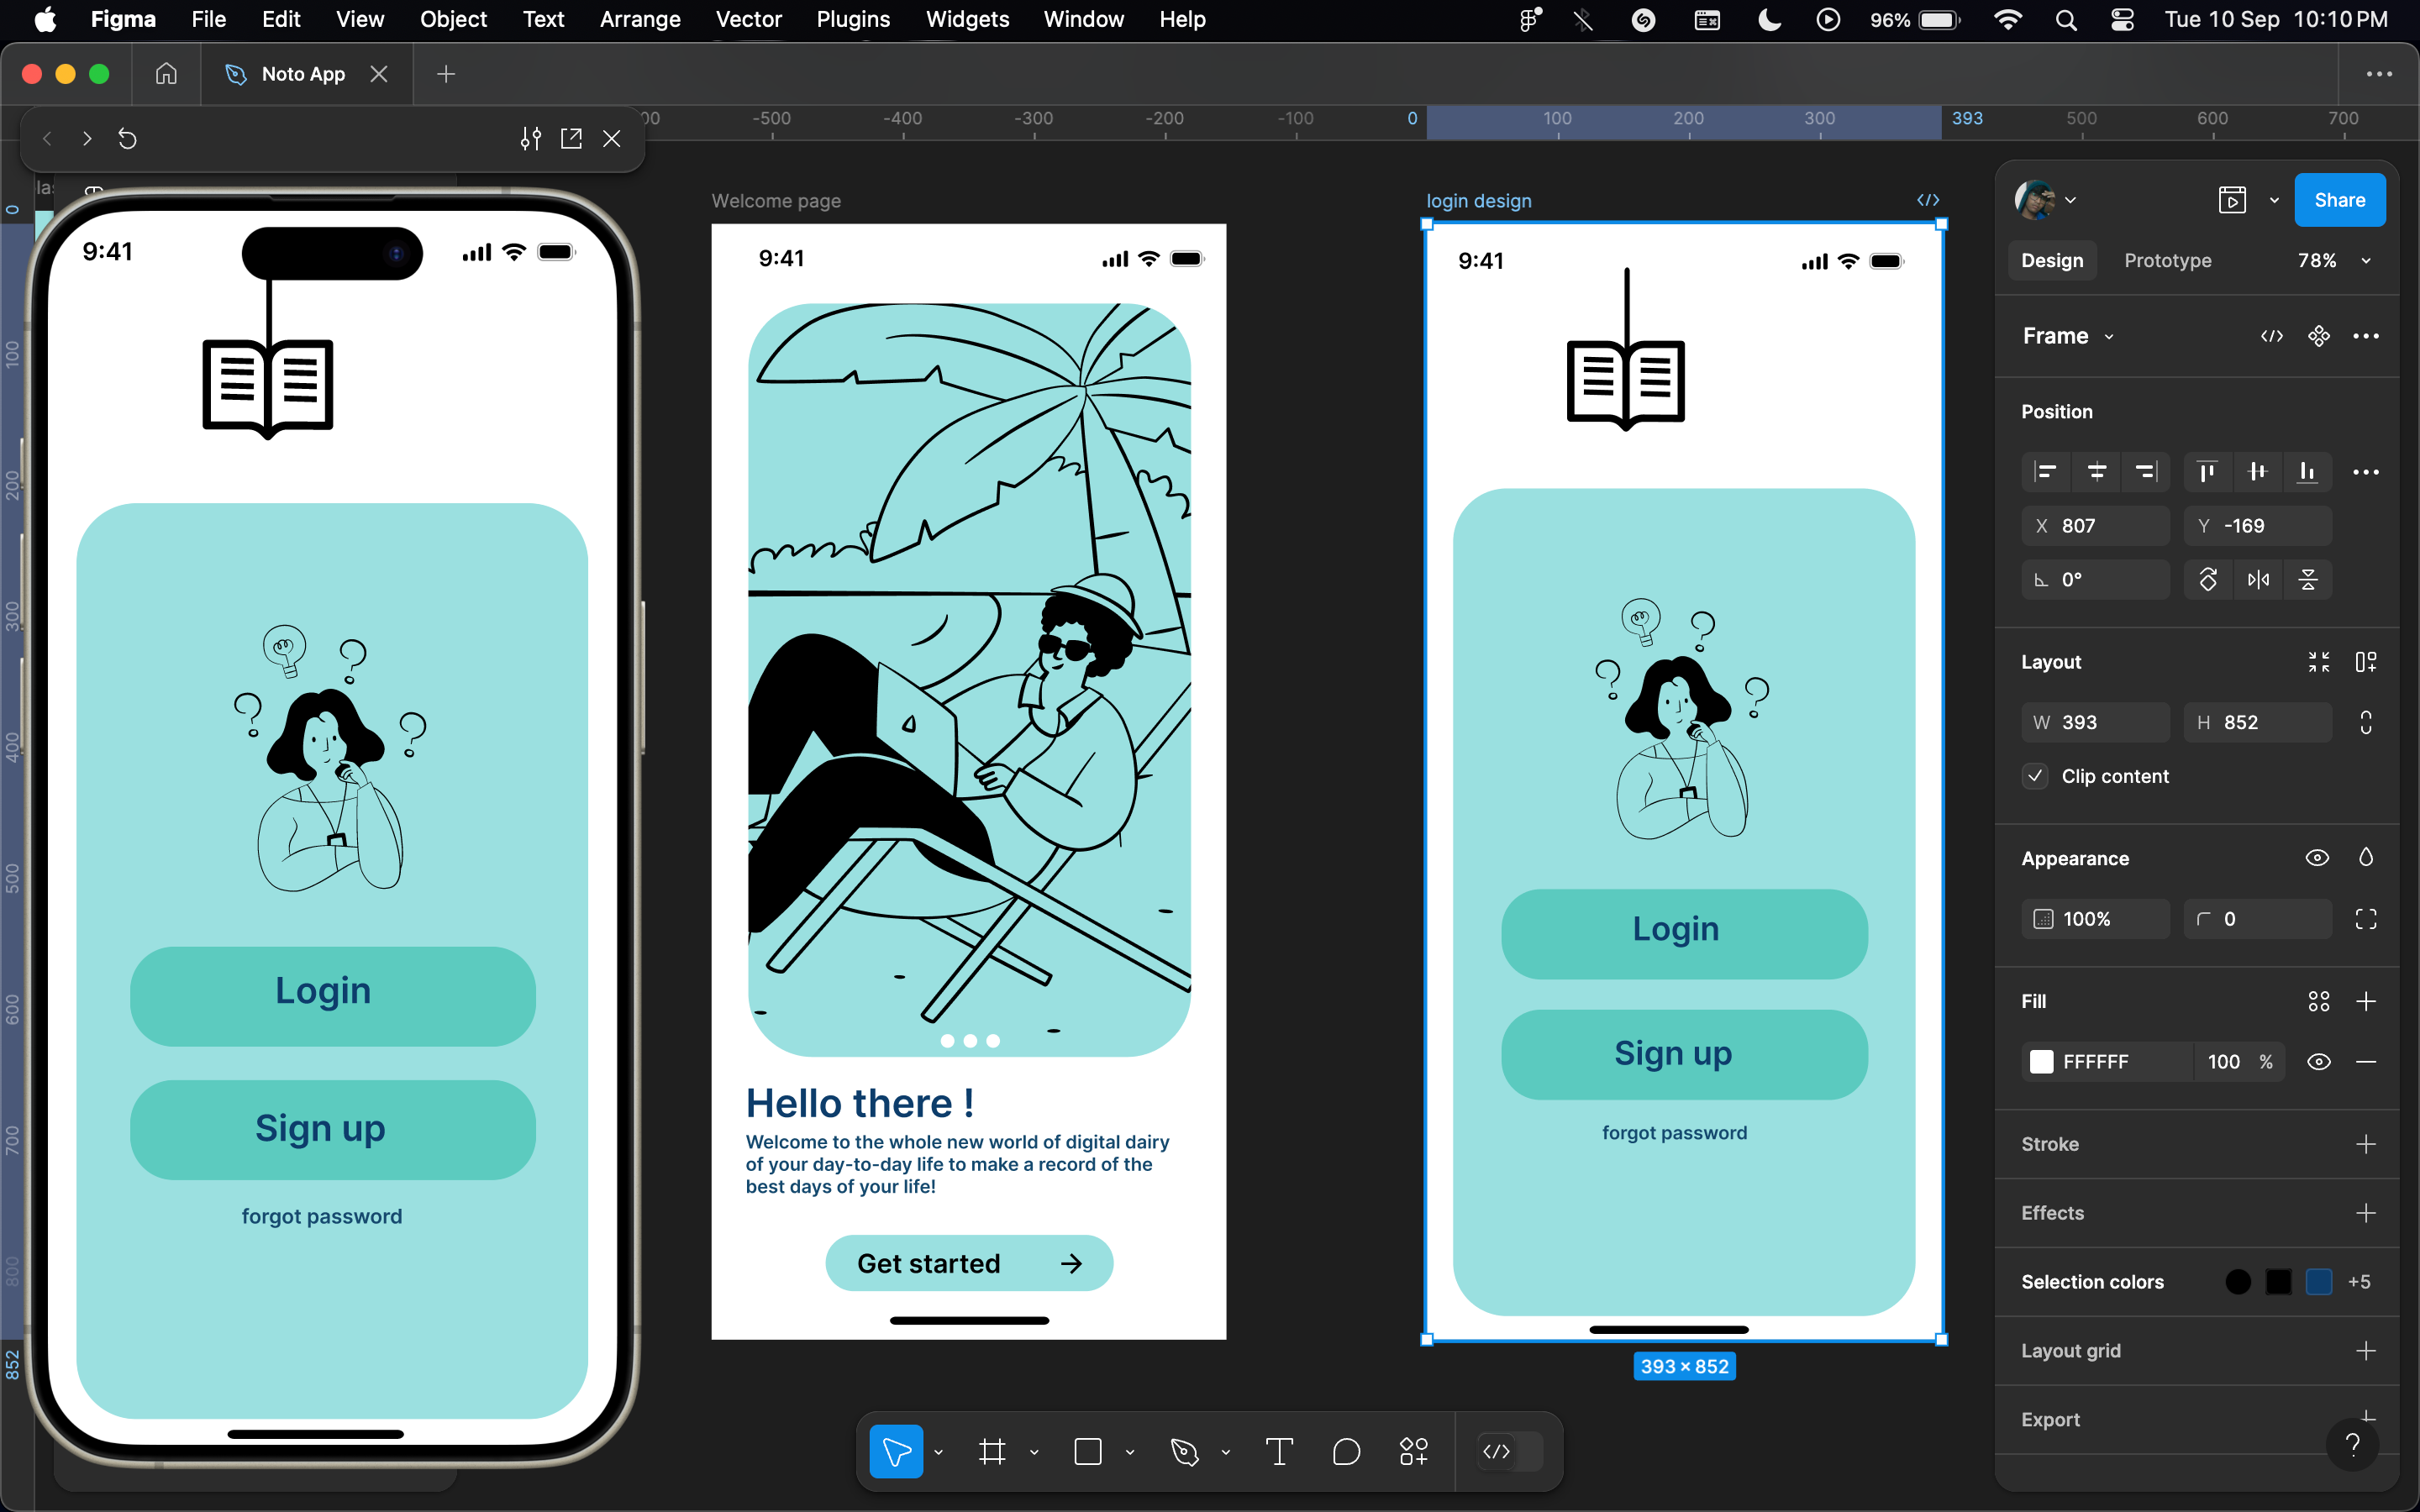This screenshot has height=1512, width=2420.
Task: Select the Frame tool in bottom toolbar
Action: pyautogui.click(x=991, y=1451)
